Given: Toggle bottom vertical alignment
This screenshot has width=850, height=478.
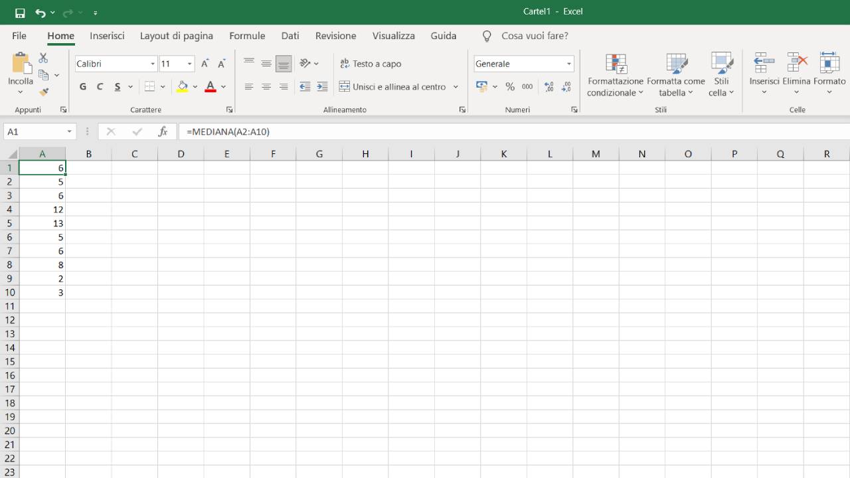Looking at the screenshot, I should click(284, 64).
